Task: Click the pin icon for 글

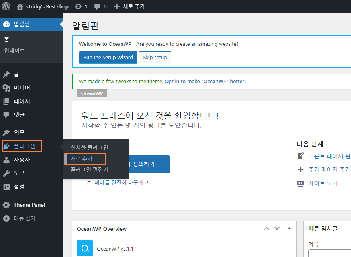Action: pos(6,74)
